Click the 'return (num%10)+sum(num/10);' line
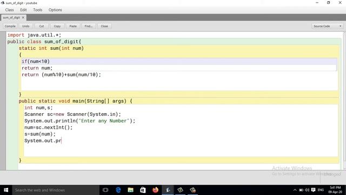 pos(61,75)
